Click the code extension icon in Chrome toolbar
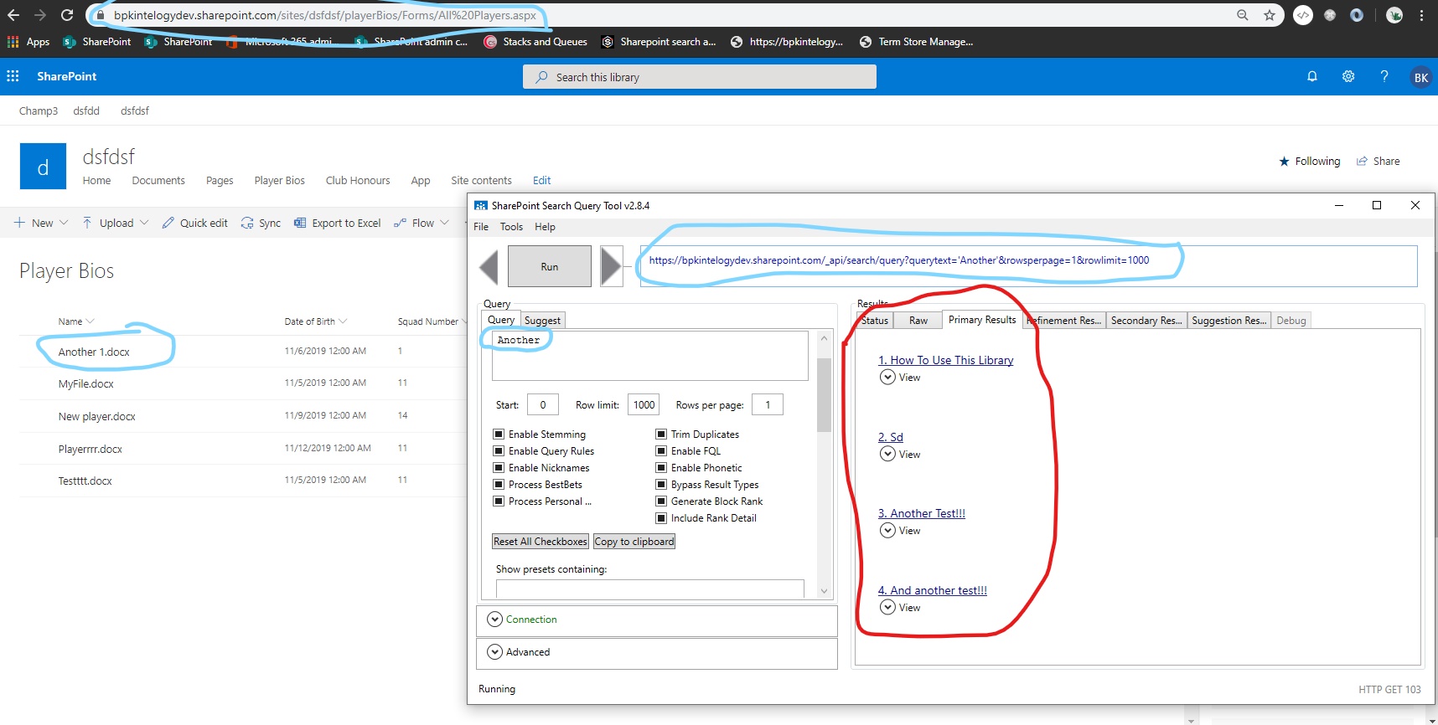 pyautogui.click(x=1303, y=15)
